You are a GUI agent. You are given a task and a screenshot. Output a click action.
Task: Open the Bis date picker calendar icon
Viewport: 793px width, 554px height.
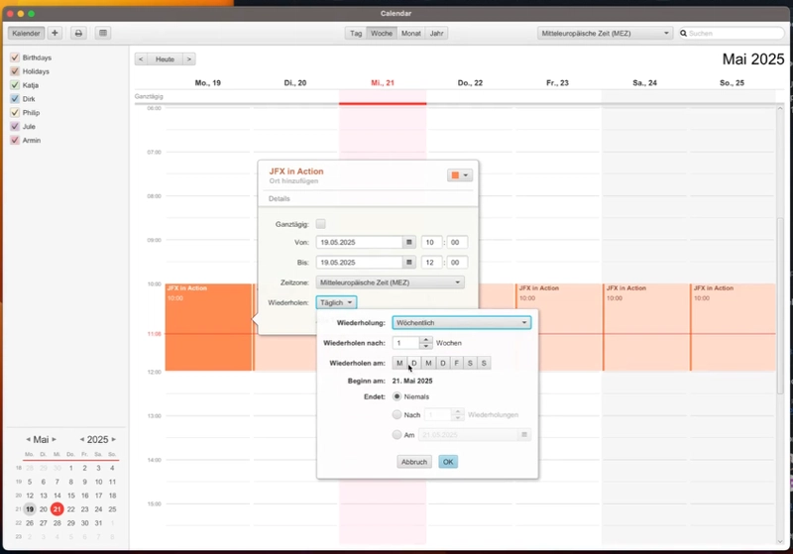click(x=409, y=263)
